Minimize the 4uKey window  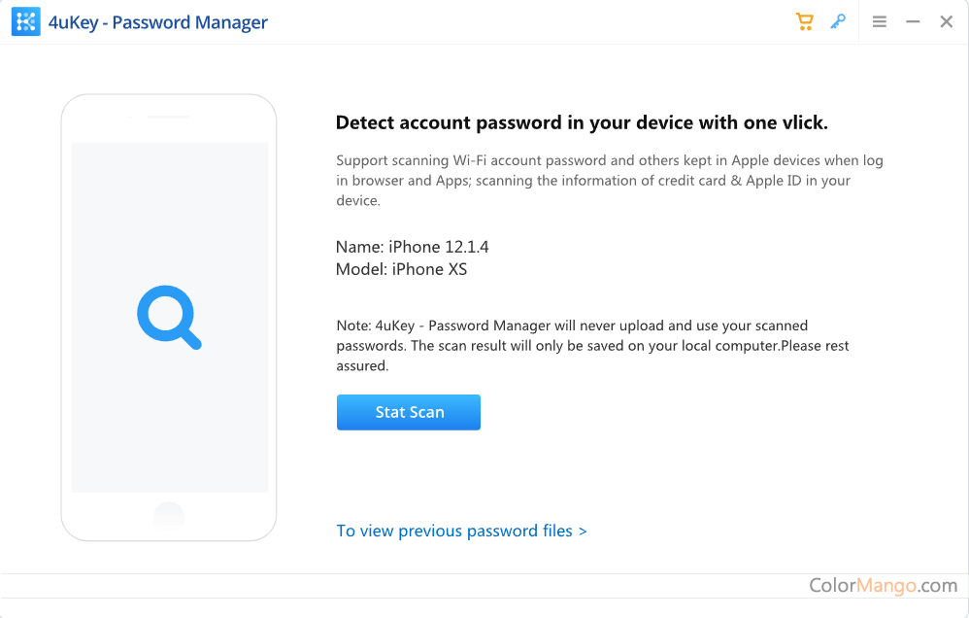point(914,20)
